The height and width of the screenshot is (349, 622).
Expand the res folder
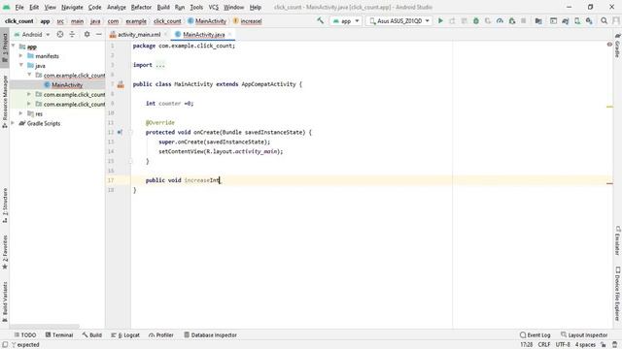21,113
